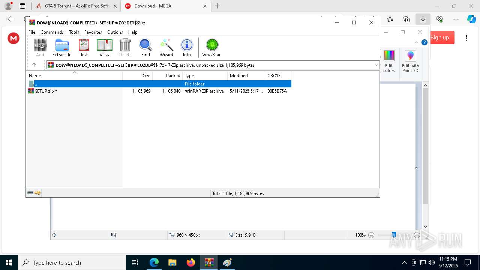The image size is (480, 270).
Task: Launch the Find tool in WinRAR
Action: pyautogui.click(x=145, y=48)
